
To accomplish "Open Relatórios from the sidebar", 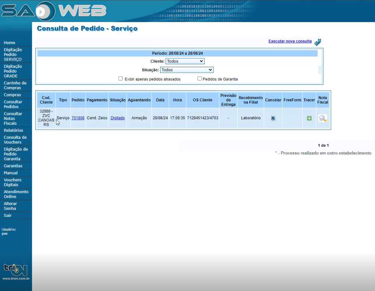I will click(x=13, y=130).
